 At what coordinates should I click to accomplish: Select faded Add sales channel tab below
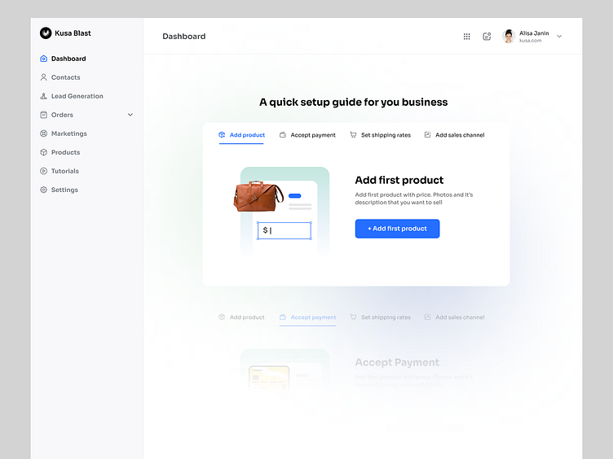click(x=454, y=317)
